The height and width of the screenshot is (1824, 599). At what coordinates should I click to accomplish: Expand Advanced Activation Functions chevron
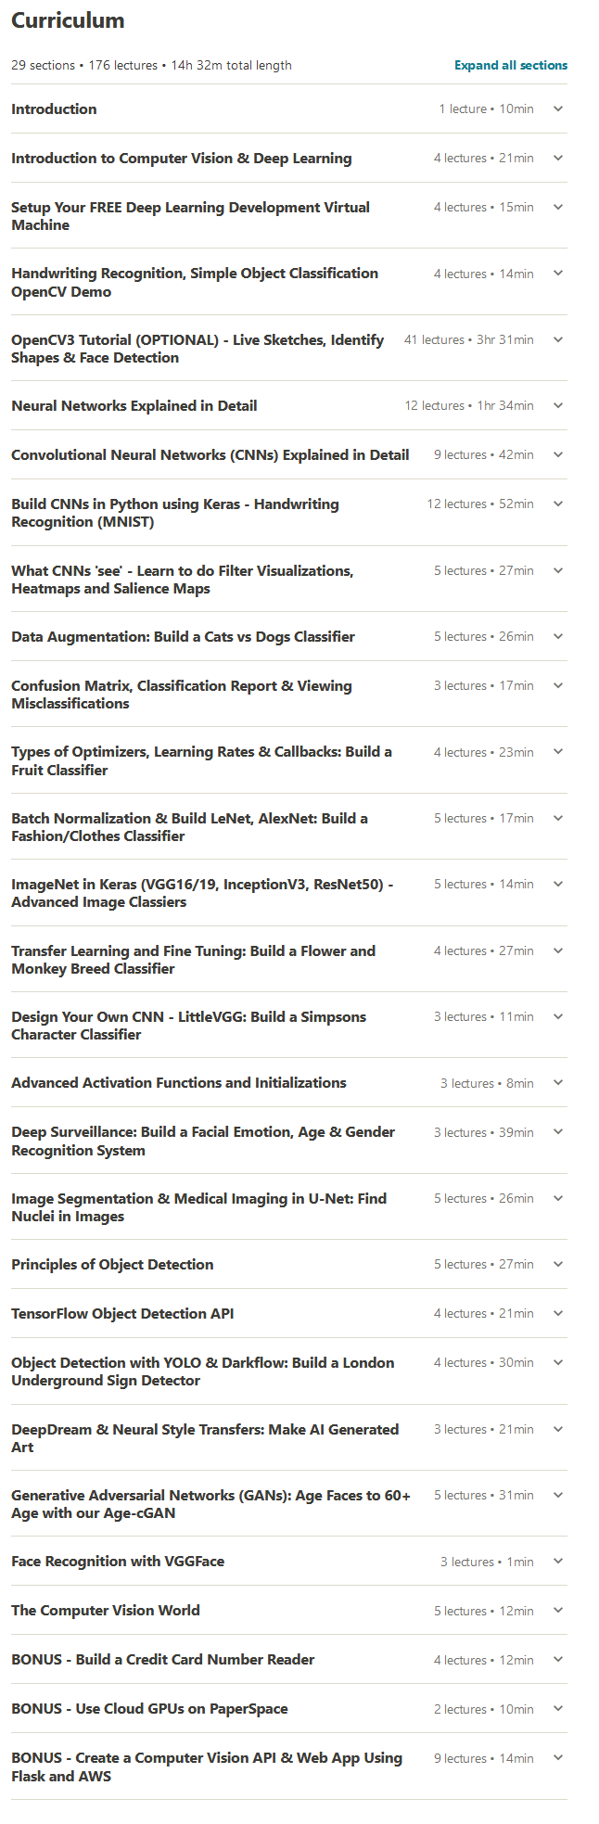pyautogui.click(x=558, y=1082)
